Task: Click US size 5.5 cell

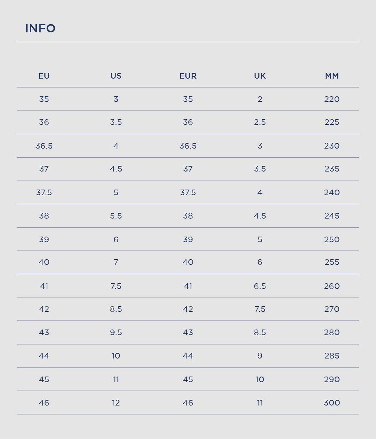Action: 116,216
